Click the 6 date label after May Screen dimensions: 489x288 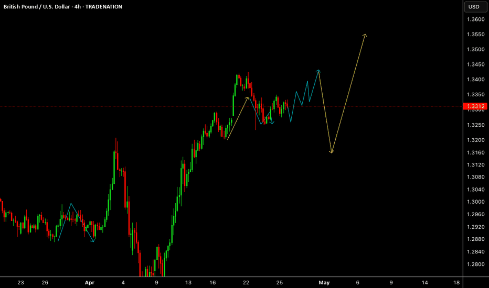tap(358, 283)
